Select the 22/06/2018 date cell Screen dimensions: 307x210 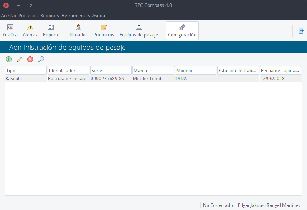tap(281, 79)
